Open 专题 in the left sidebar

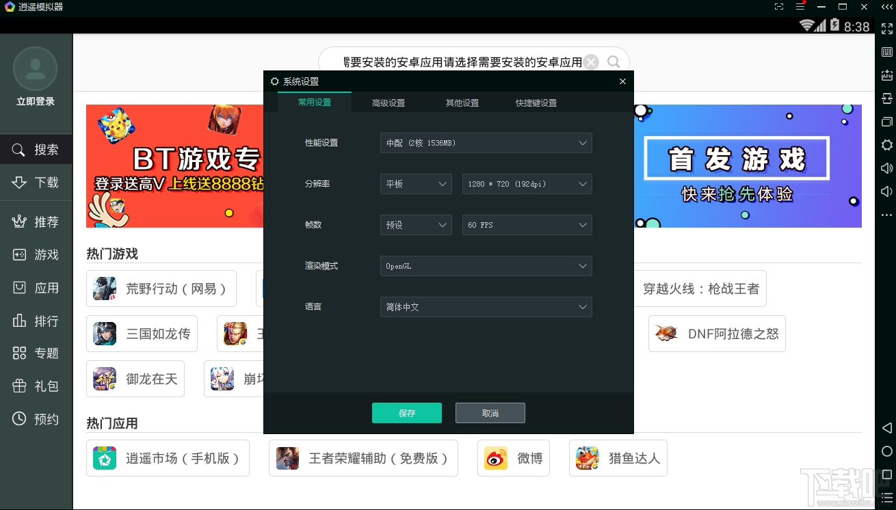coord(36,353)
